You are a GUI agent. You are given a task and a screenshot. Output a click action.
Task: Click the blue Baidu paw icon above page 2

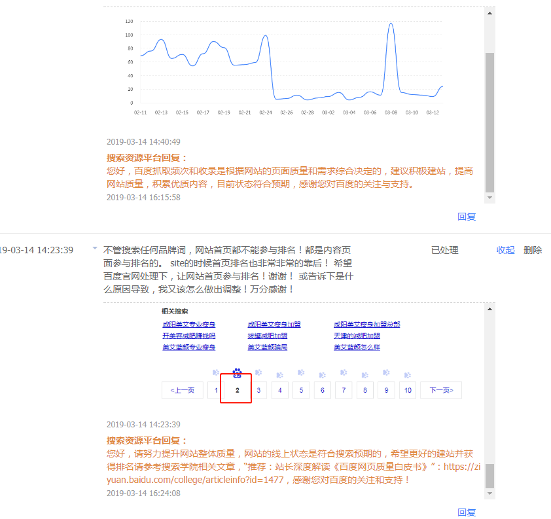click(237, 372)
